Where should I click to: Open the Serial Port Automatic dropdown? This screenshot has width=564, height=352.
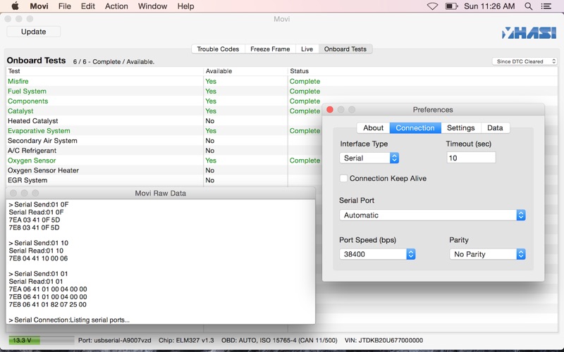(432, 215)
